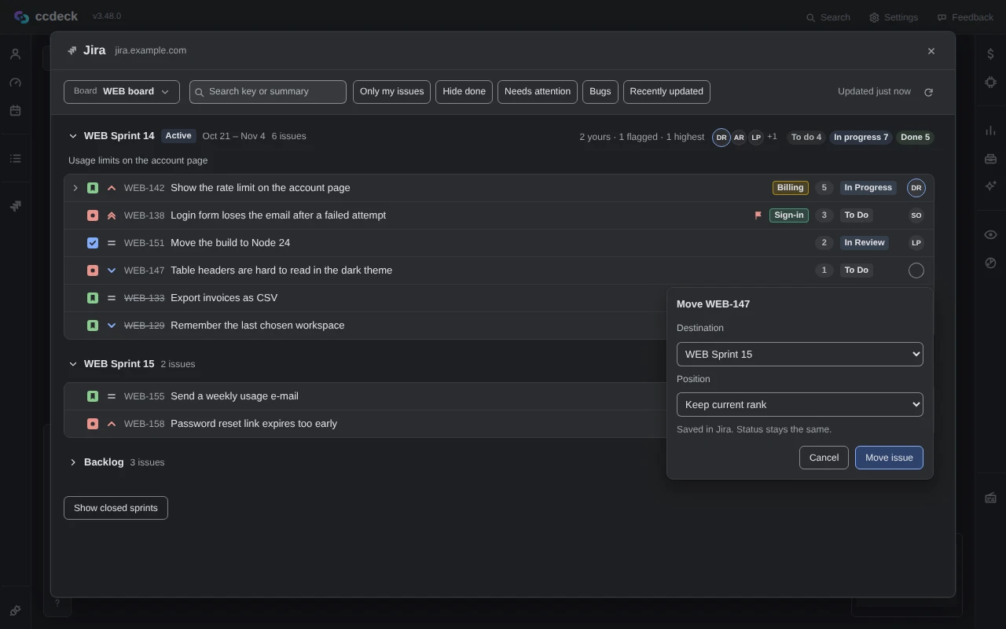Viewport: 1006px width, 629px height.
Task: Expand the Backlog section
Action: click(73, 462)
